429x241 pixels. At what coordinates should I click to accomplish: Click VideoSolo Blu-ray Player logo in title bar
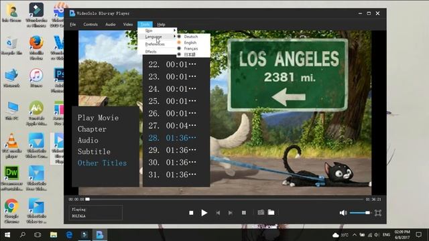[x=72, y=13]
